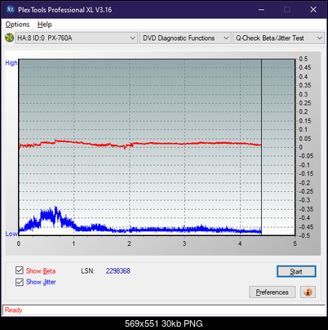
Task: Enable or disable Show Beta checkbox
Action: (x=20, y=270)
